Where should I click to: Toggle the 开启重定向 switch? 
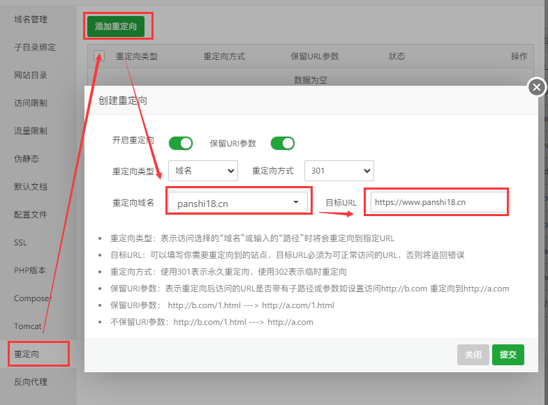(x=181, y=143)
